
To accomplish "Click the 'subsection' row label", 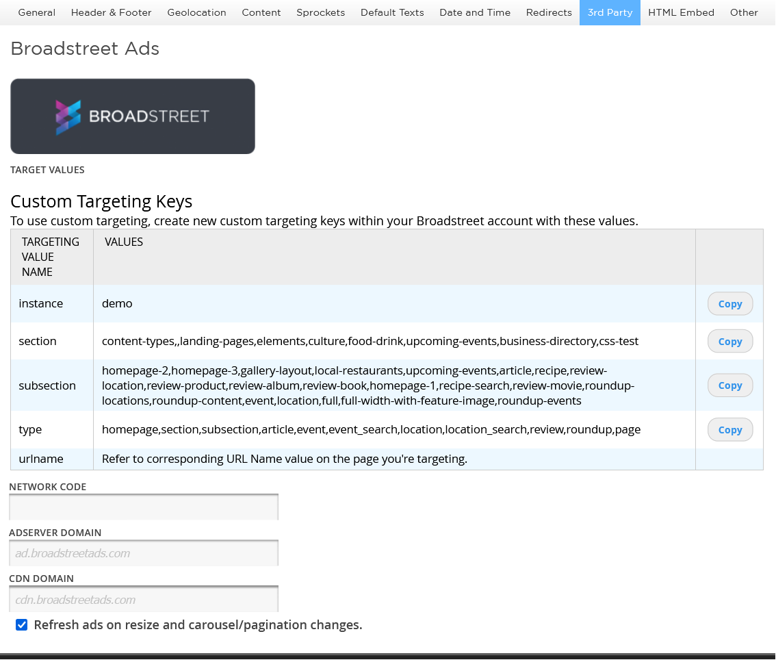I will click(x=47, y=385).
